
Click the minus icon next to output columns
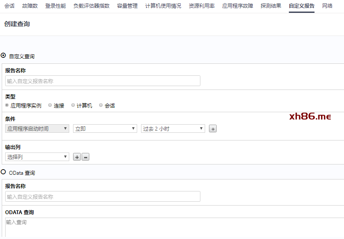[x=85, y=157]
